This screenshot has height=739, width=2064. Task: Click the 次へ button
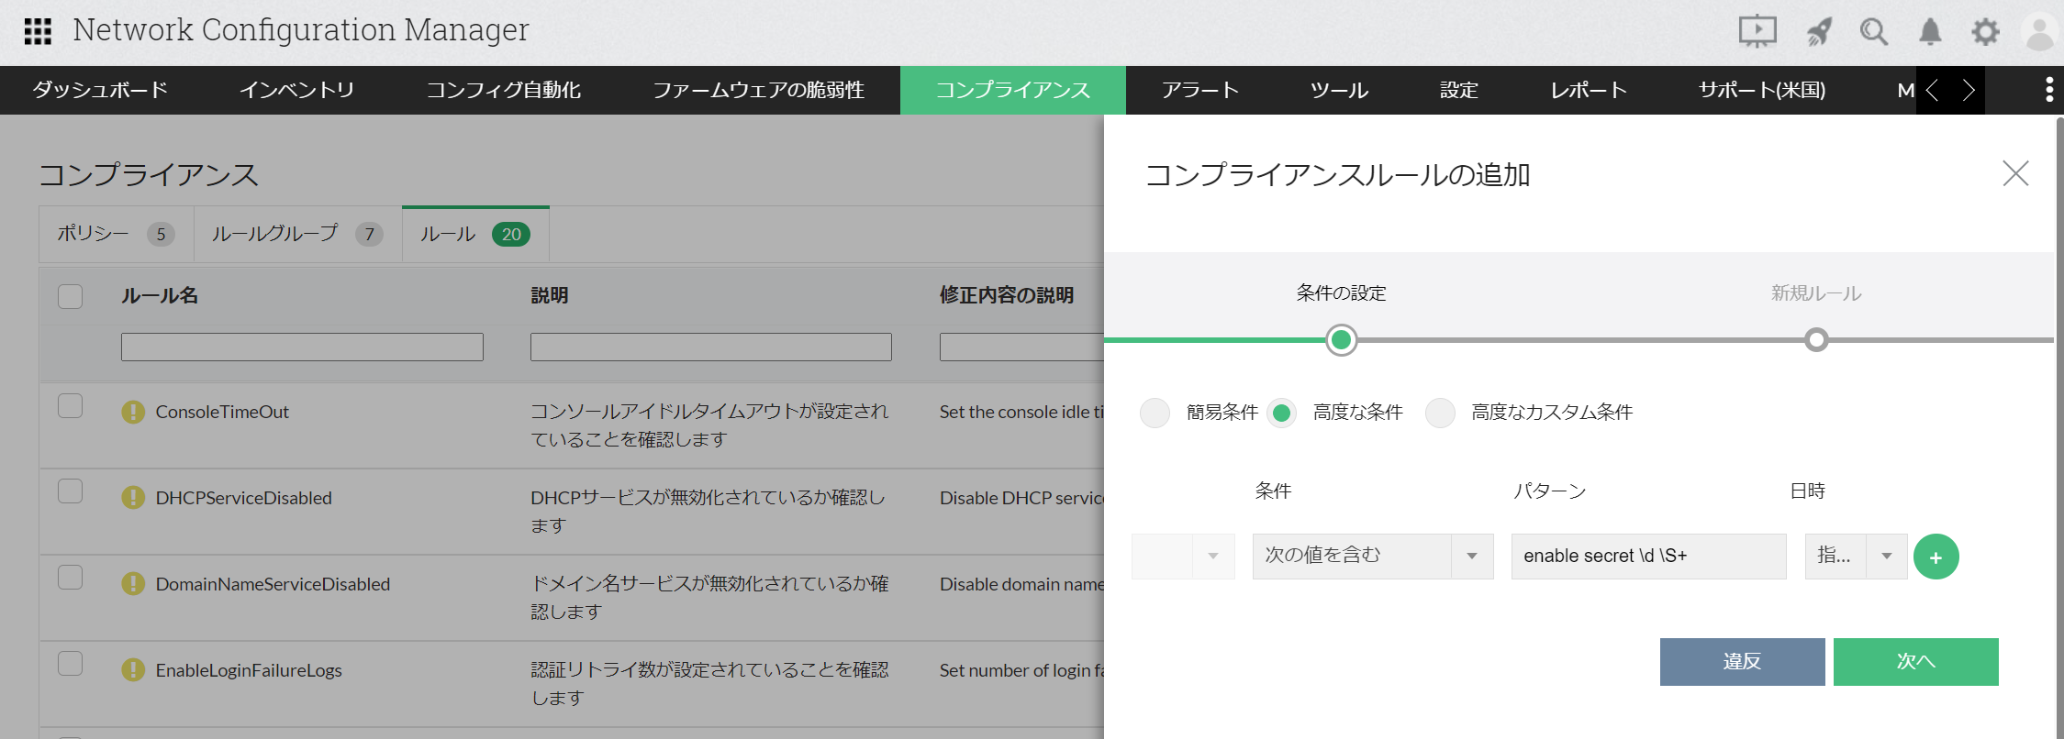tap(1915, 661)
